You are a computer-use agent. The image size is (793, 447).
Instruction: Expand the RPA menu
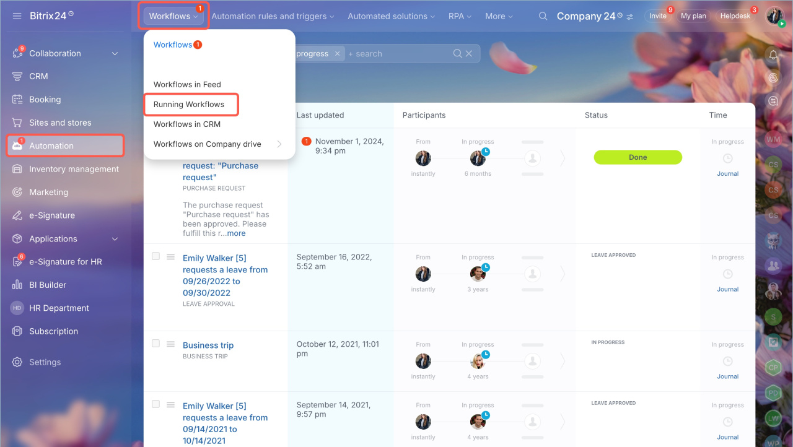(x=460, y=16)
